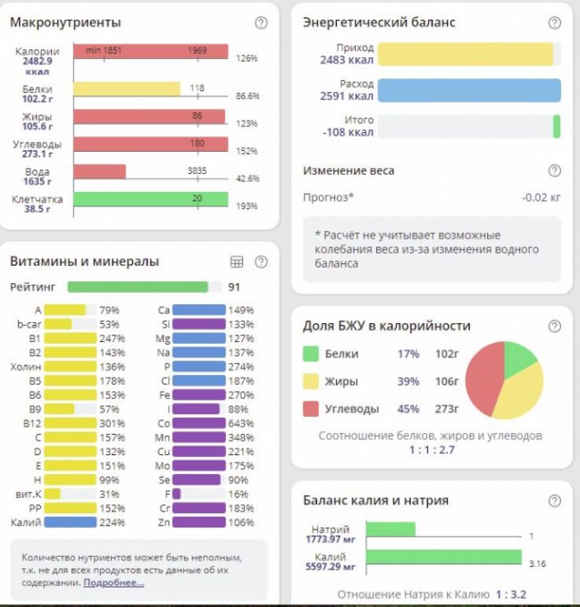The image size is (580, 607).
Task: Click the B12 vitamin bar
Action: [70, 423]
